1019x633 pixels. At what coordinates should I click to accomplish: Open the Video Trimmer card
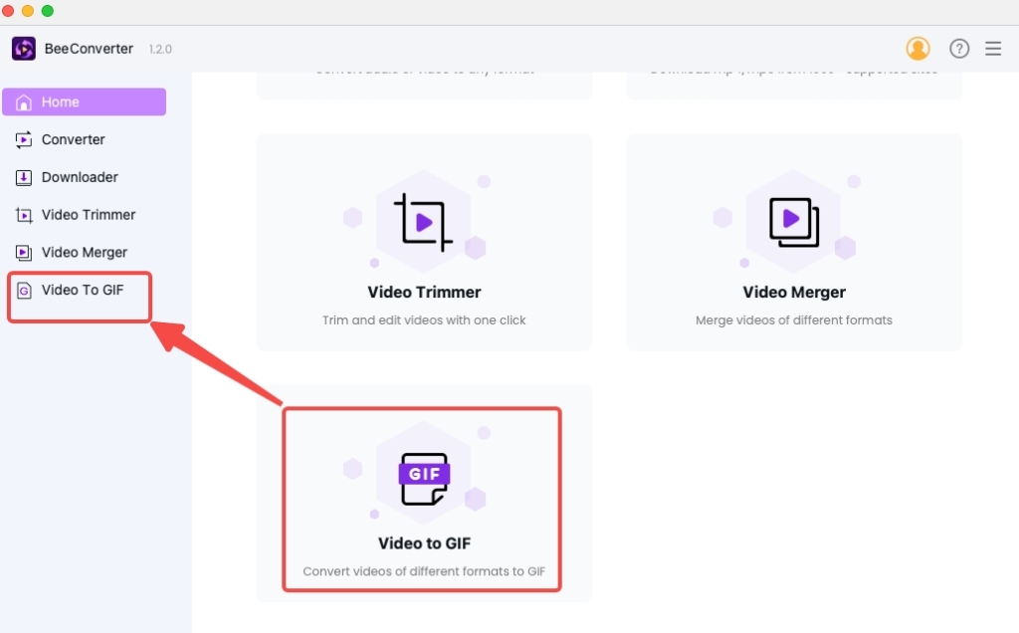(x=424, y=242)
